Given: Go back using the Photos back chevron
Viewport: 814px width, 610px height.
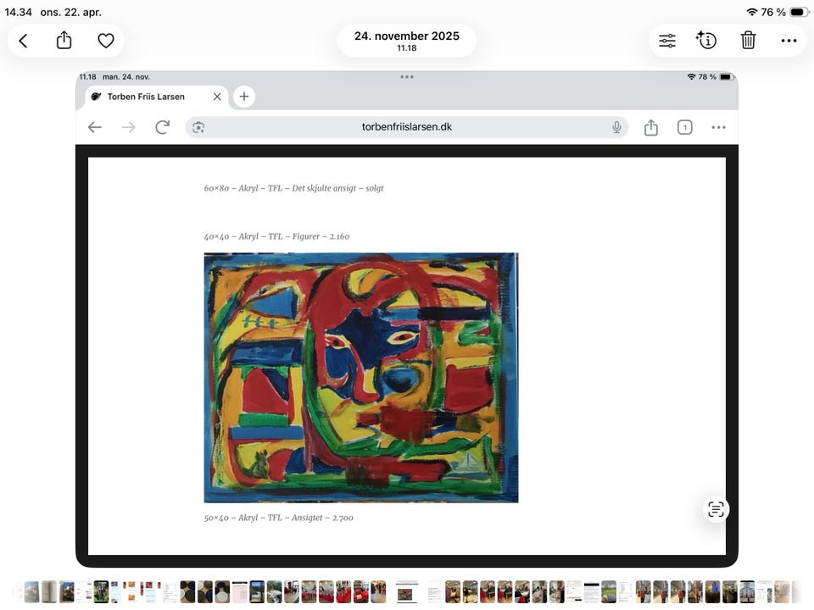Looking at the screenshot, I should pos(24,41).
